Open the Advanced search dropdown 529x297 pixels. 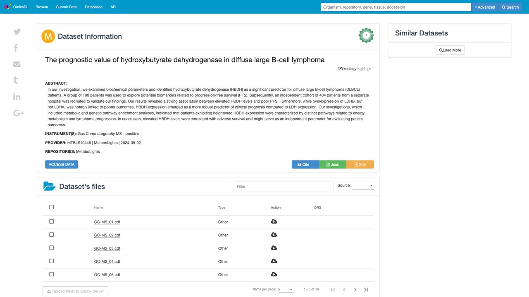click(485, 7)
